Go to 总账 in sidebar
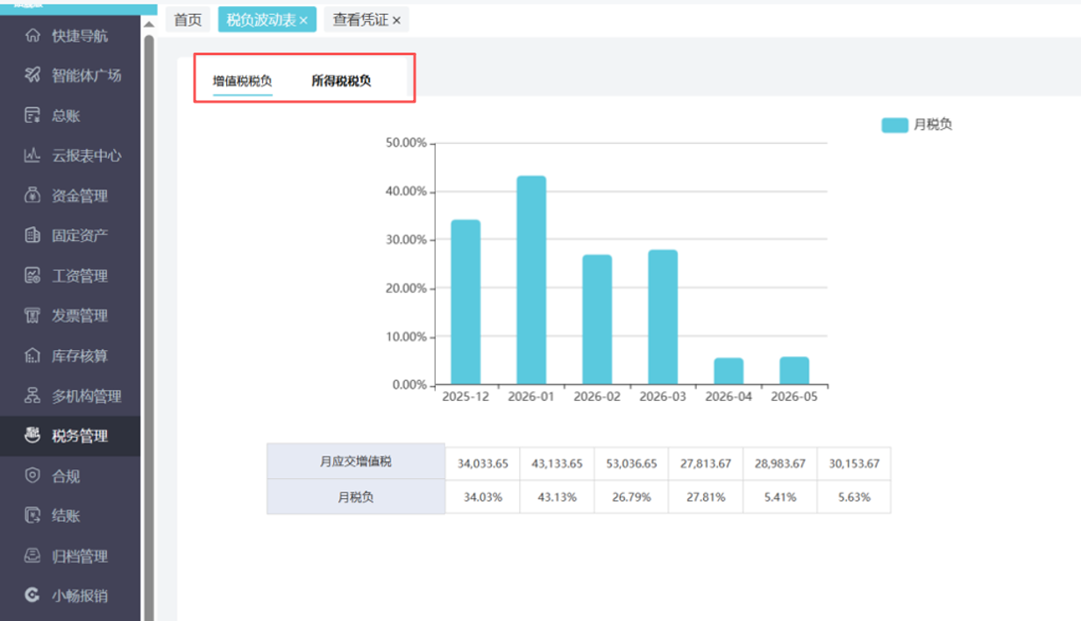Image resolution: width=1081 pixels, height=621 pixels. coord(70,116)
